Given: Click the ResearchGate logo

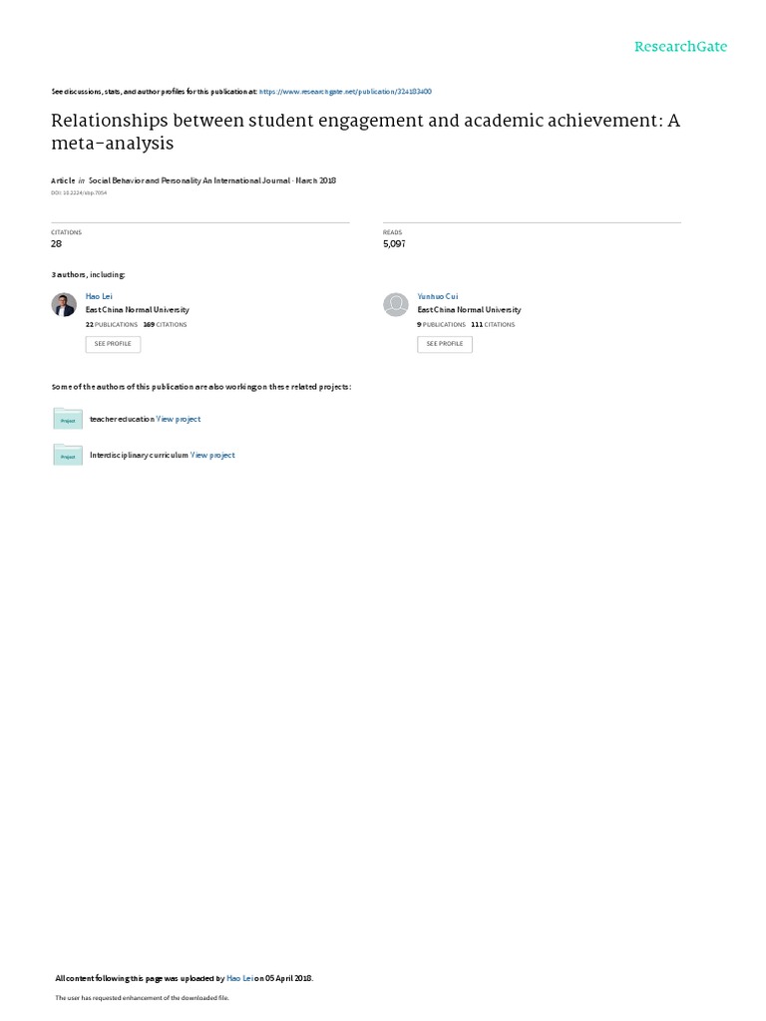Looking at the screenshot, I should pyautogui.click(x=680, y=47).
